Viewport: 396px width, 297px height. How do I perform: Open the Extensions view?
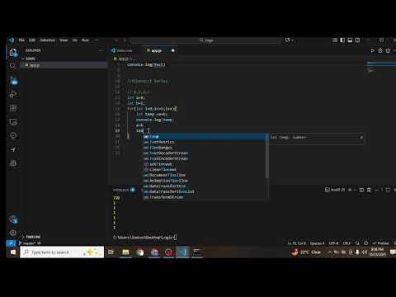pyautogui.click(x=12, y=108)
